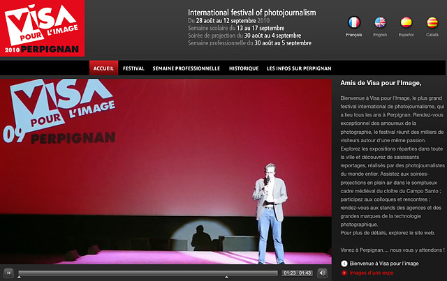Click the 'Semaine scolaire du 13 au 17 septembre' line
The image size is (447, 281).
[x=236, y=28]
